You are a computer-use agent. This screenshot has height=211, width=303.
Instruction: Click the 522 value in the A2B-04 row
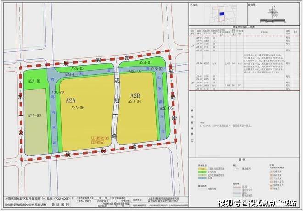pyautogui.click(x=240, y=85)
